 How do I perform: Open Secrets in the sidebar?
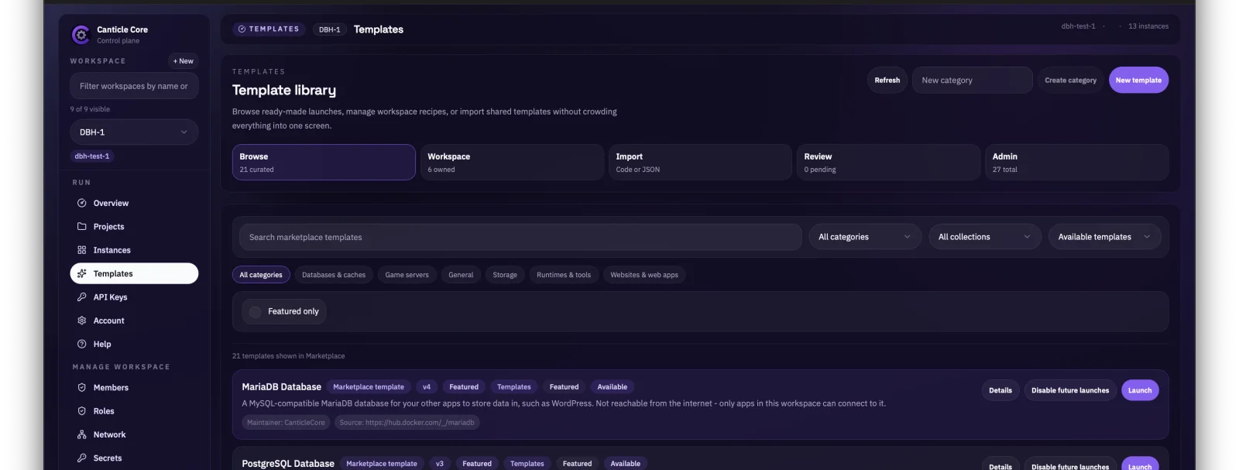coord(134,458)
